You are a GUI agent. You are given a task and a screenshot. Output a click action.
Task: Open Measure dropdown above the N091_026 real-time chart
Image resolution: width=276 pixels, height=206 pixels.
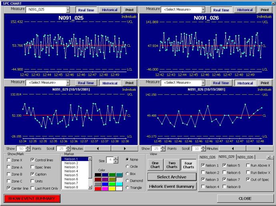(x=203, y=10)
